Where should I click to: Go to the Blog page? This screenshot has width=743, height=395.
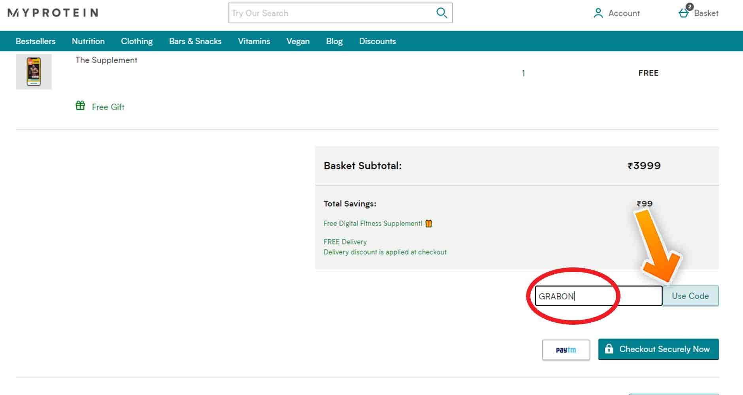[334, 41]
